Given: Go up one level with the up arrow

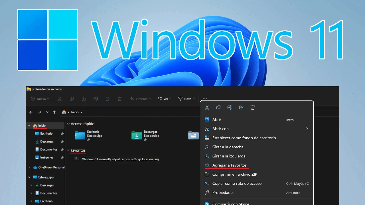Looking at the screenshot, I should (x=54, y=112).
